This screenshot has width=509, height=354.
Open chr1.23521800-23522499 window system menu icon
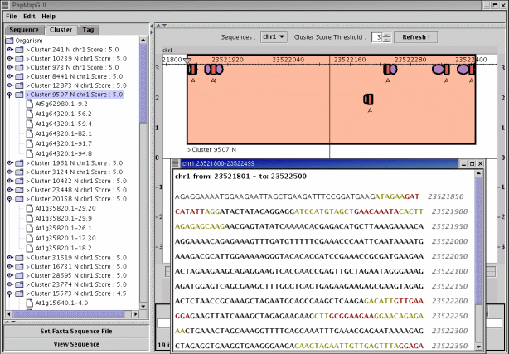176,163
